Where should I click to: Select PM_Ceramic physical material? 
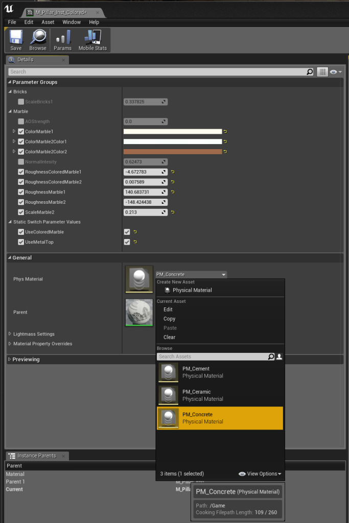196,395
